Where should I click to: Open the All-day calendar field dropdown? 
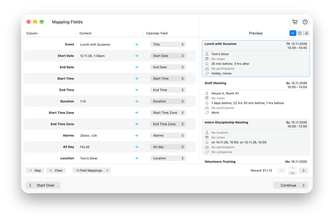[x=168, y=147]
